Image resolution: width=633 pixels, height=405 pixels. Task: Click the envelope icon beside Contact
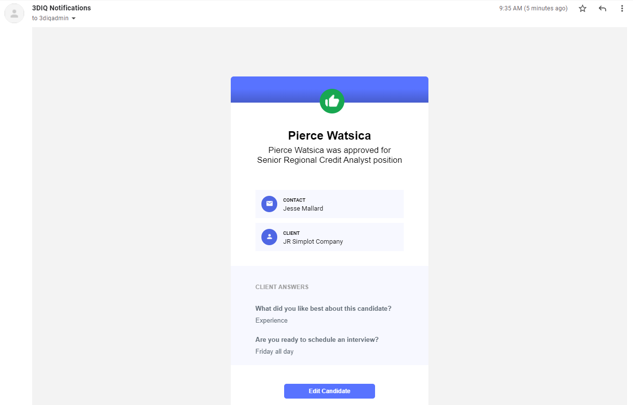click(x=269, y=204)
